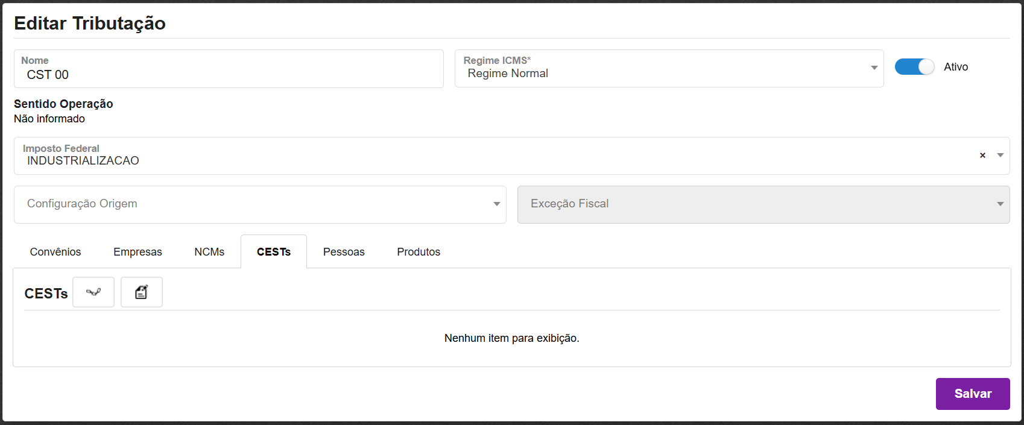View the Produtos tab

[x=419, y=252]
